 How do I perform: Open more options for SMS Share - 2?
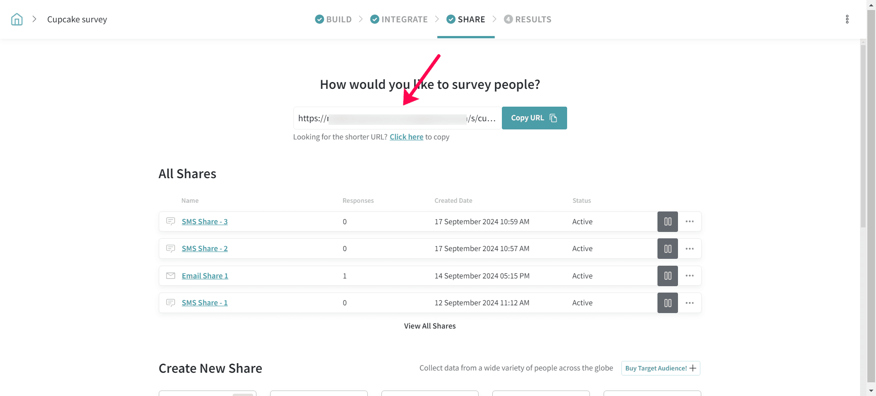tap(689, 249)
